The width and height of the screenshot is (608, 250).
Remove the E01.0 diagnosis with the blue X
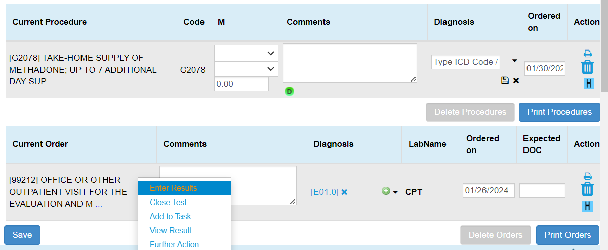[344, 192]
